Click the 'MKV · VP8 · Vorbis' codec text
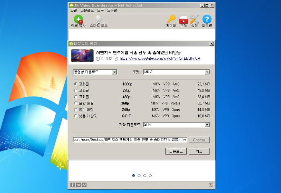The width and height of the screenshot is (281, 193). (x=165, y=103)
